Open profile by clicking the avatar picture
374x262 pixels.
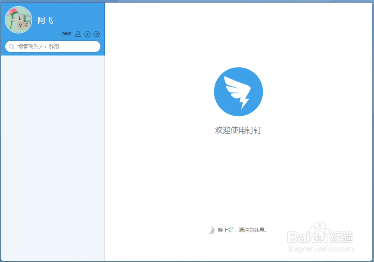coord(18,20)
